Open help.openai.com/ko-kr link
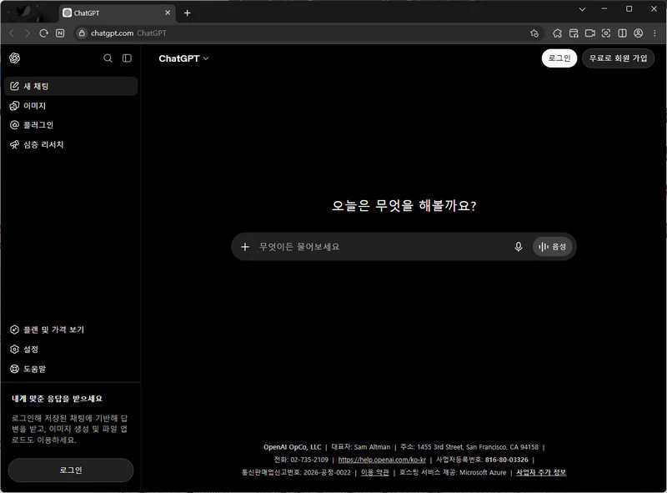Viewport: 667px width, 493px height. point(382,460)
